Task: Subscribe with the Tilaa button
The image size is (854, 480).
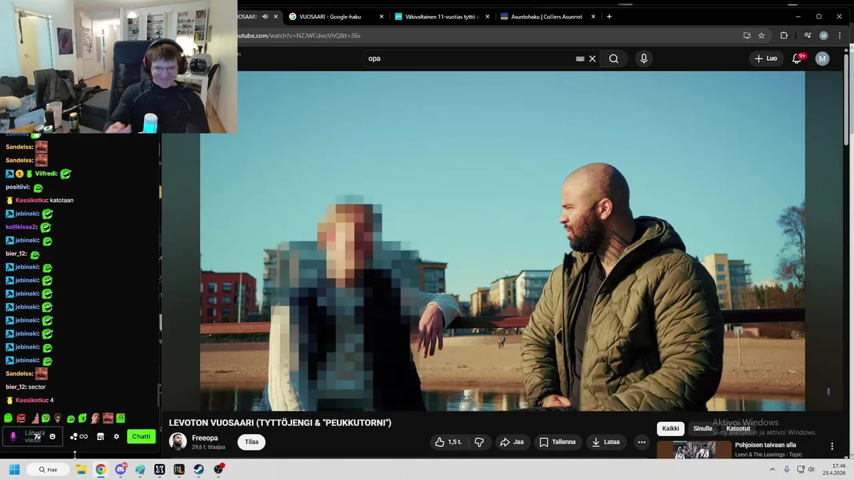Action: (252, 442)
